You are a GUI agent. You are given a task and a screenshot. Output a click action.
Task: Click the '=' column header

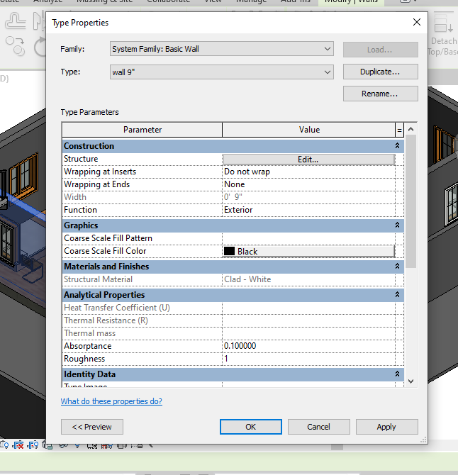click(x=400, y=130)
